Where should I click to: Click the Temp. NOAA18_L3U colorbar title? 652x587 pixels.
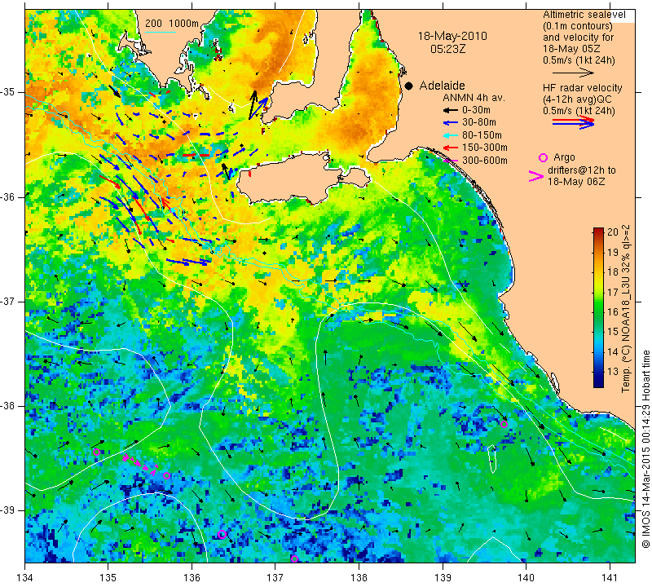[625, 308]
